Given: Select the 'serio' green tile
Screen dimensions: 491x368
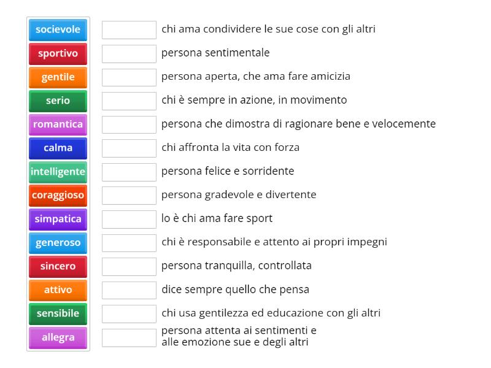Looking at the screenshot, I should pyautogui.click(x=58, y=101).
